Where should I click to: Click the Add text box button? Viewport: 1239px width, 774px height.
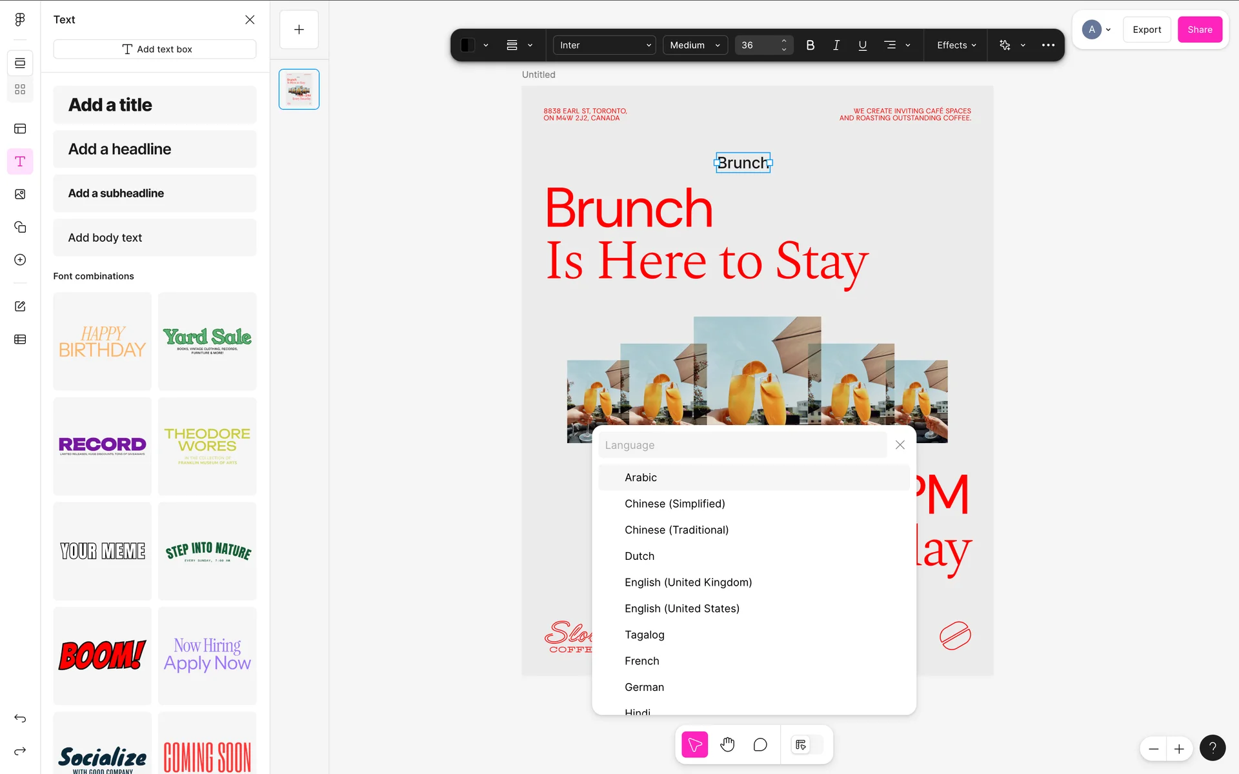(155, 49)
